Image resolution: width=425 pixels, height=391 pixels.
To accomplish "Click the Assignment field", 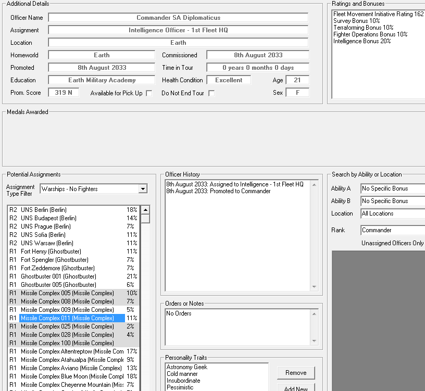I will pos(178,30).
